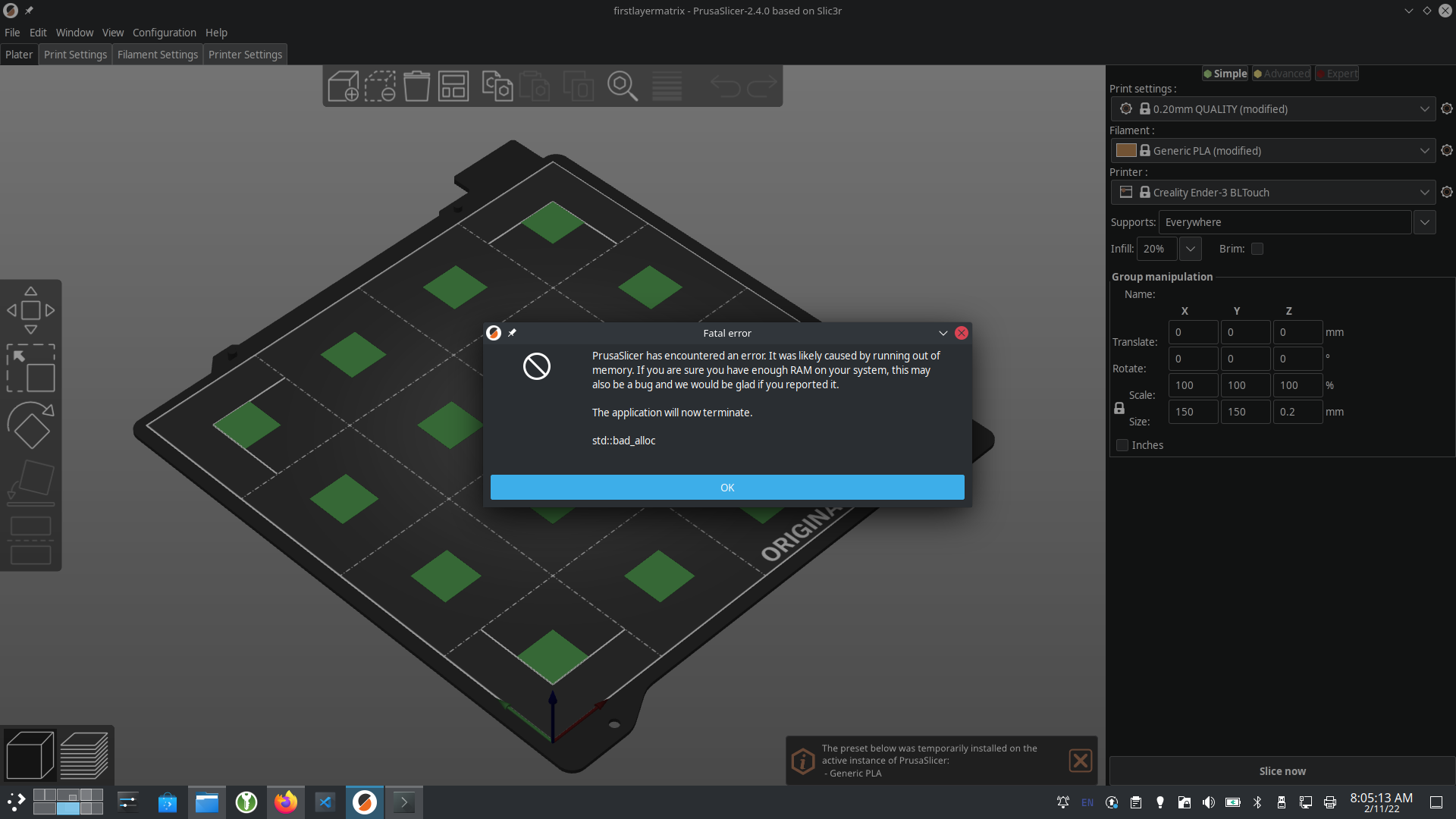Viewport: 1456px width, 819px height.
Task: Select the Cut tool icon
Action: click(30, 540)
